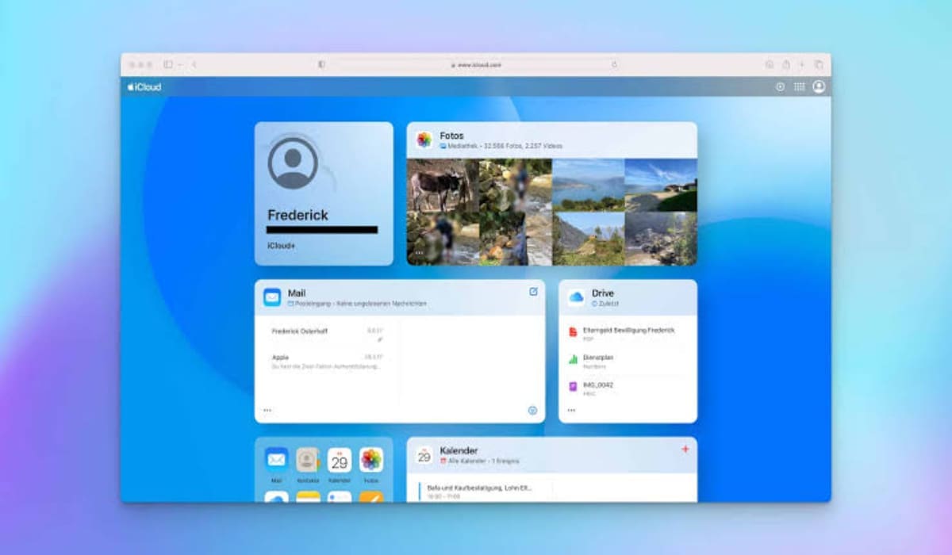This screenshot has width=952, height=555.
Task: Open the lake landscape photo thumbnail
Action: pos(588,186)
